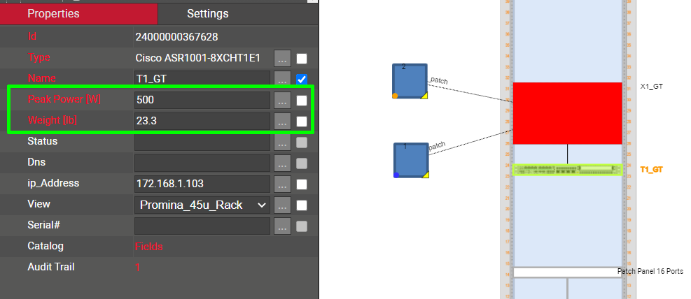
Task: Select the red X1_GT device block
Action: point(567,113)
